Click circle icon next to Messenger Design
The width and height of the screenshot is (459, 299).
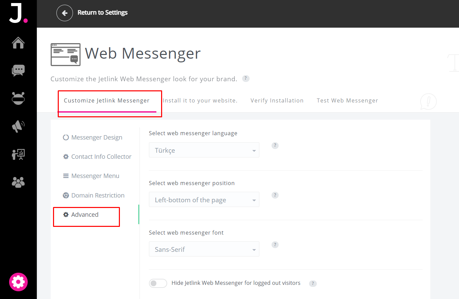[x=66, y=138]
